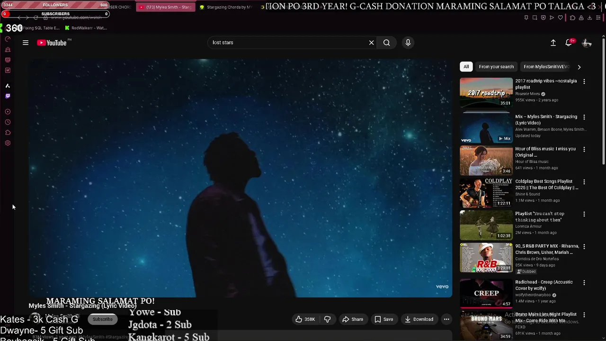Image resolution: width=606 pixels, height=341 pixels.
Task: Show more filter chips with right arrow
Action: click(x=579, y=67)
